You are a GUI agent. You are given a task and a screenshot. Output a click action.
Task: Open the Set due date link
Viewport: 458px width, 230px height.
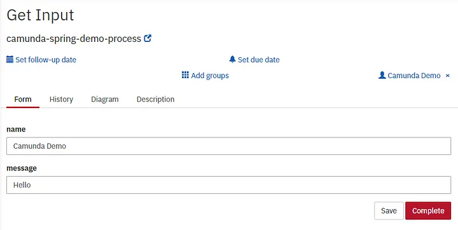(x=259, y=60)
